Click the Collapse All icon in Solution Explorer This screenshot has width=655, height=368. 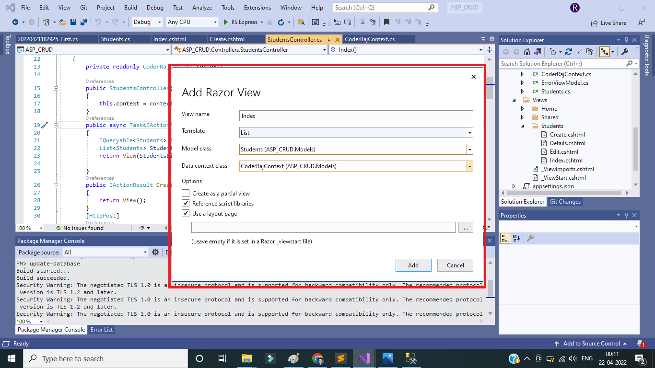coord(579,52)
